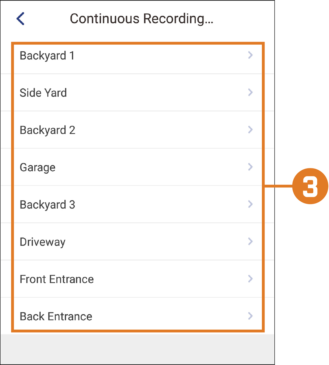The image size is (329, 365).
Task: Choose the Side Yard camera entry
Action: click(x=43, y=93)
